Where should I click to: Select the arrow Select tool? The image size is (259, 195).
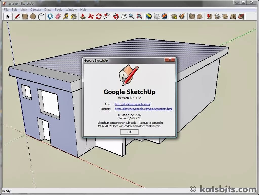[x=8, y=16]
